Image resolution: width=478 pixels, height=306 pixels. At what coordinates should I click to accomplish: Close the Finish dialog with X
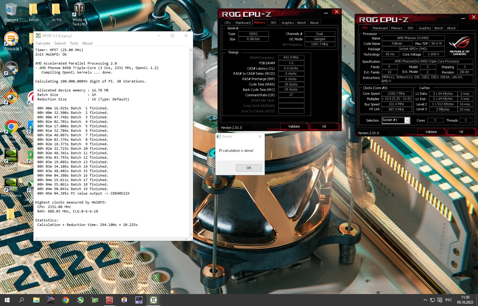tap(260, 137)
